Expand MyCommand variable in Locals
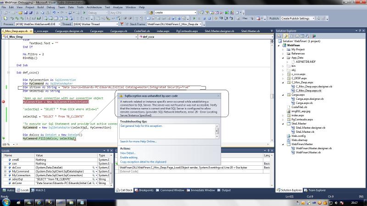The image size is (367, 206). pos(5,171)
